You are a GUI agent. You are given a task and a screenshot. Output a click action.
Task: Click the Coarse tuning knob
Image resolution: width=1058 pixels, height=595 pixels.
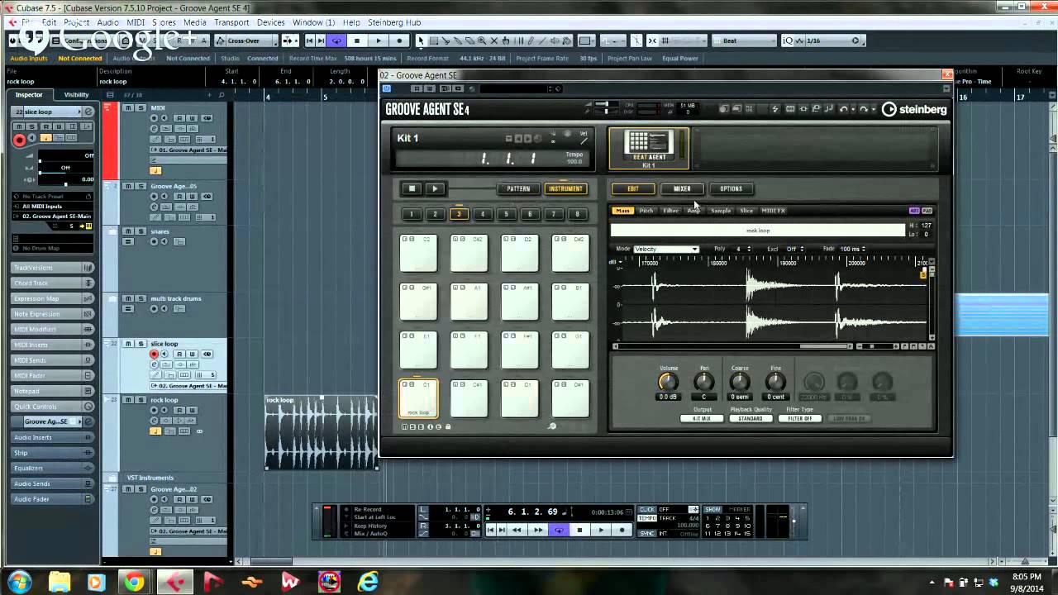[740, 382]
